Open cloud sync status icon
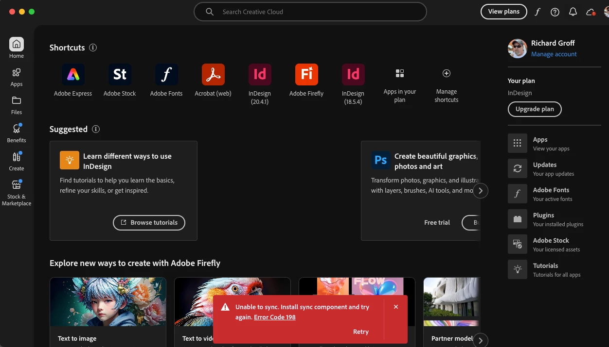Image resolution: width=609 pixels, height=347 pixels. tap(591, 12)
